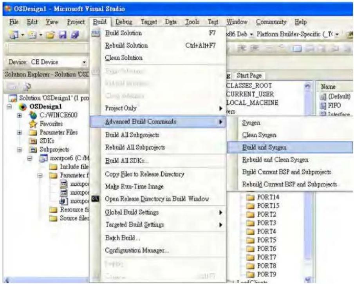Select Rebuild Current BSP and Subprojects
Image resolution: width=354 pixels, height=284 pixels.
coord(290,184)
